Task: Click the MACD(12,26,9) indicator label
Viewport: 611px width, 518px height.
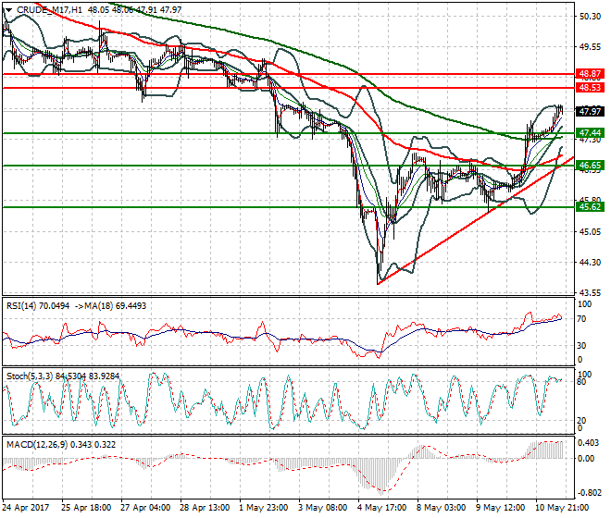Action: pyautogui.click(x=36, y=445)
